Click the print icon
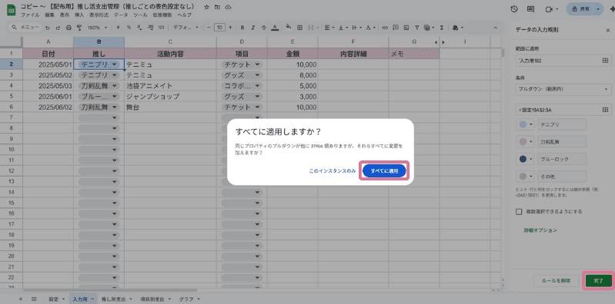 69,28
